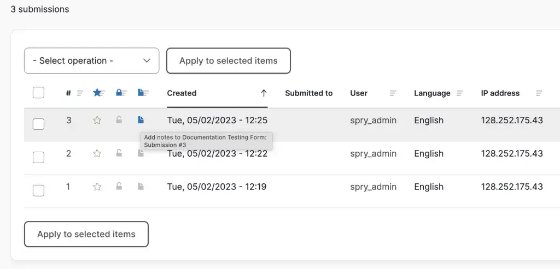This screenshot has height=269, width=560.
Task: Star submission number 1
Action: pos(97,187)
